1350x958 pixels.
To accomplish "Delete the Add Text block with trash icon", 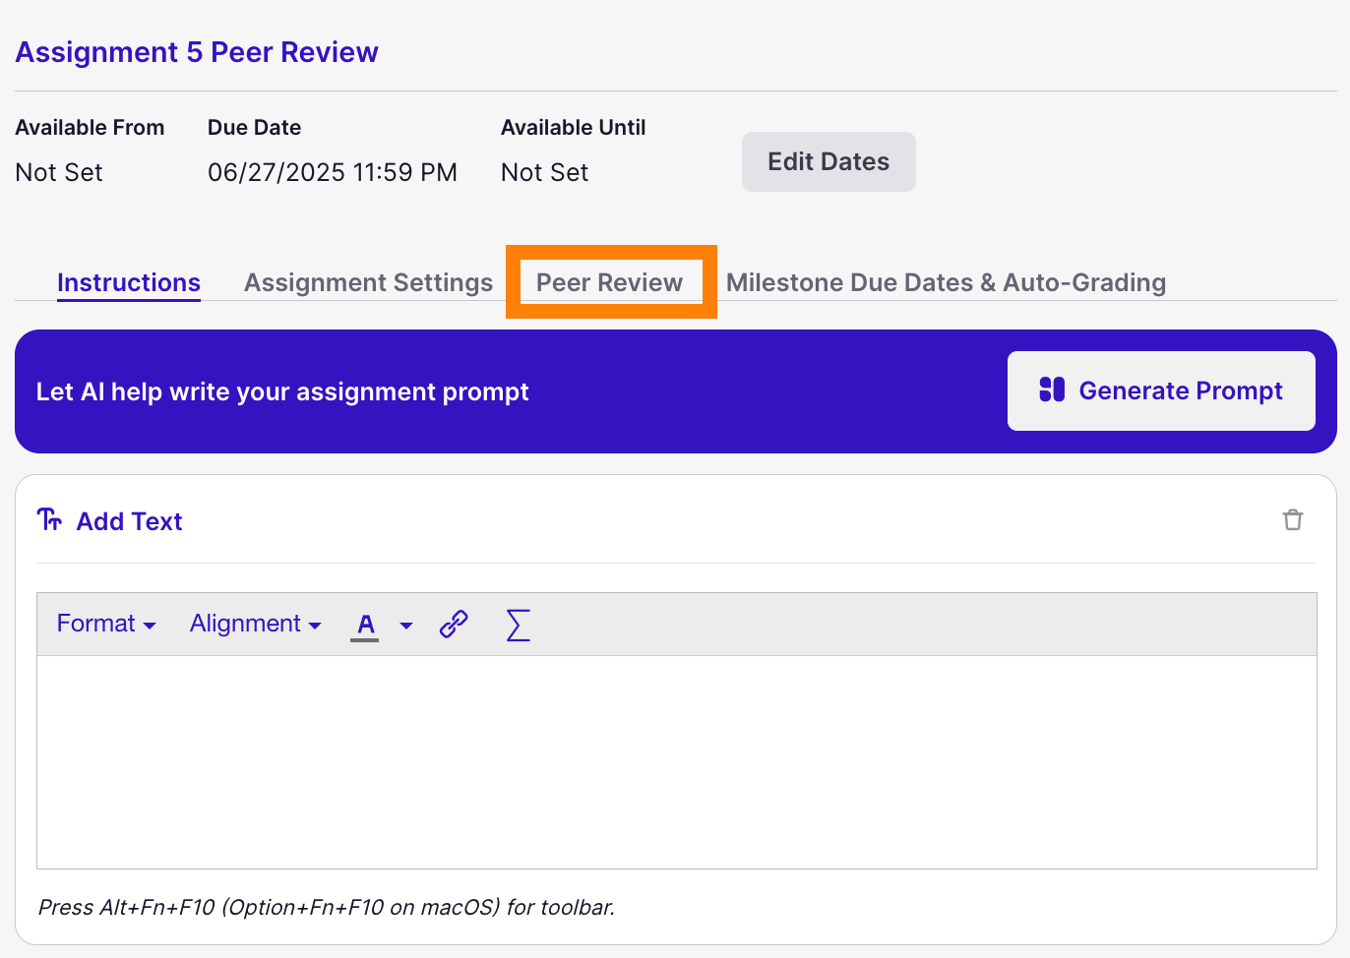I will pyautogui.click(x=1293, y=519).
